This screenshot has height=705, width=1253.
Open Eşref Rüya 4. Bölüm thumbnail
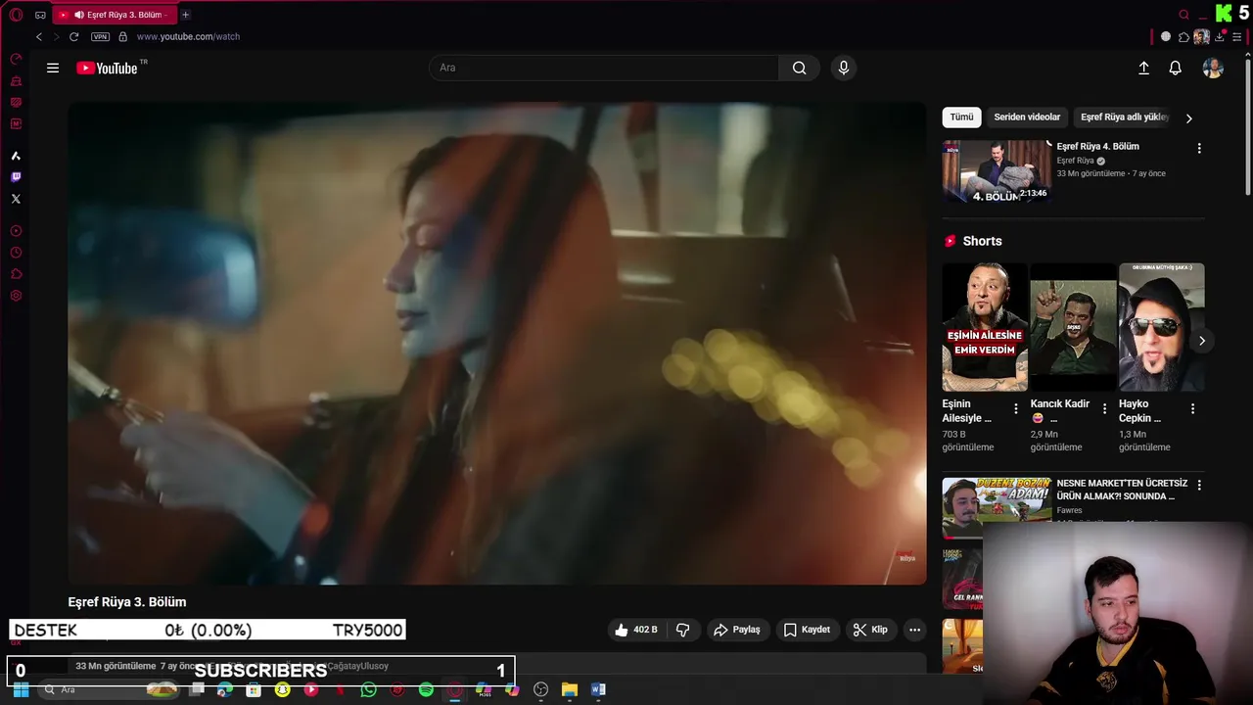[x=997, y=171]
